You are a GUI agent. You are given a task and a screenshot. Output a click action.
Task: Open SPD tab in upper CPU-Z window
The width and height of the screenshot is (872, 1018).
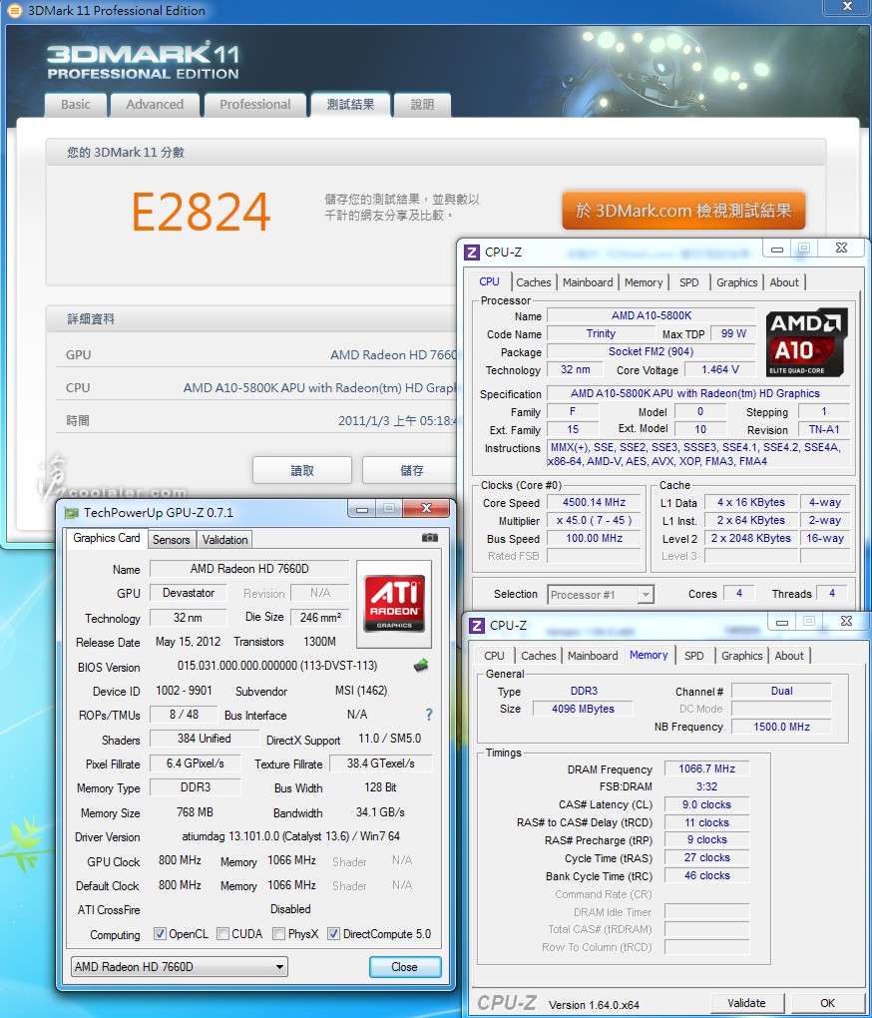click(689, 282)
